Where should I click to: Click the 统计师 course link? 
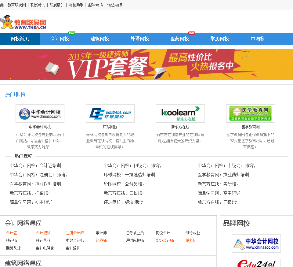(11, 241)
